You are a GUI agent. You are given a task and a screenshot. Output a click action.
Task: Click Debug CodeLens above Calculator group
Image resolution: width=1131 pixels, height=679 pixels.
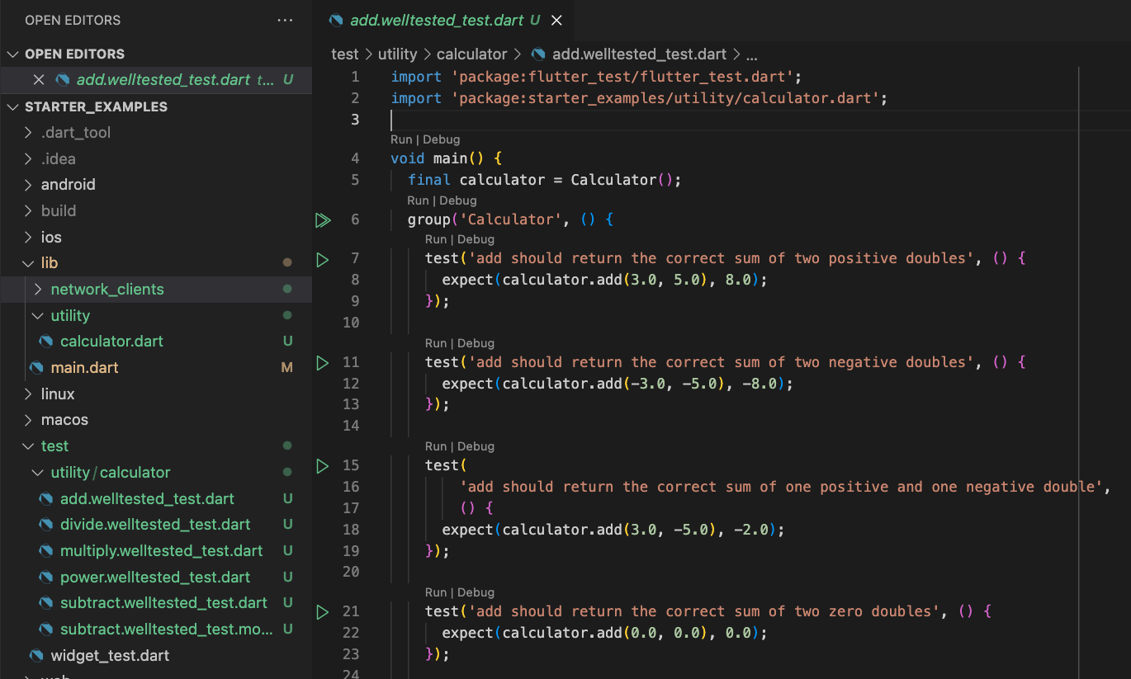coord(458,200)
